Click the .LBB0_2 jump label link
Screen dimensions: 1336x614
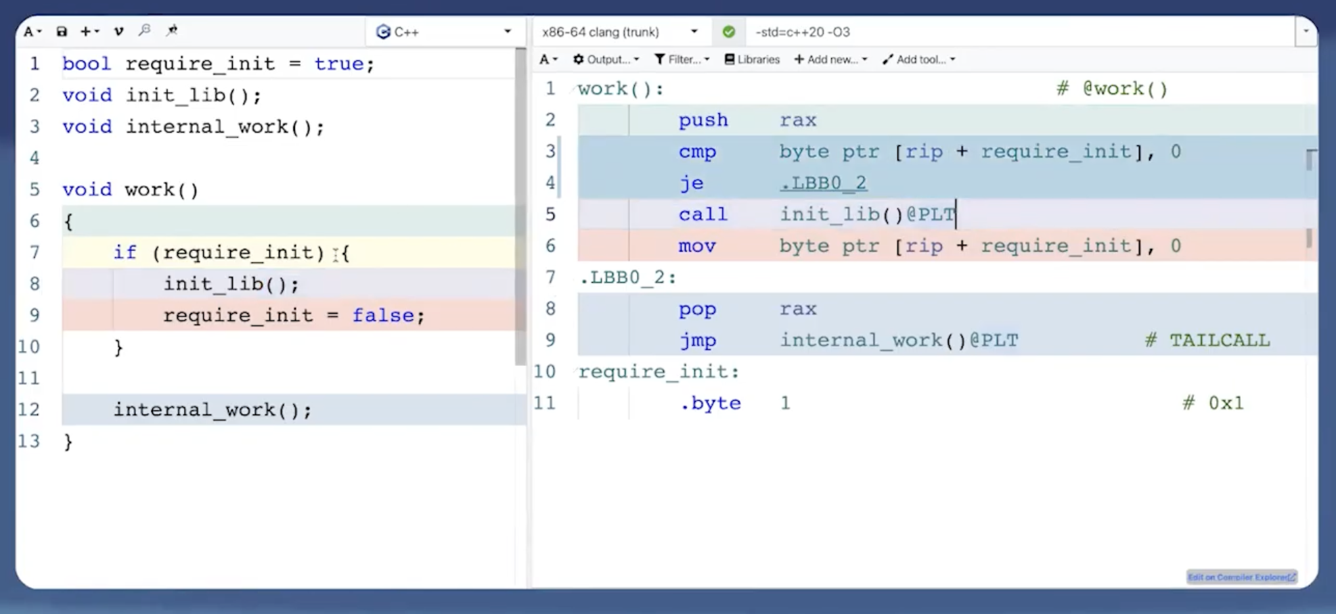coord(823,183)
